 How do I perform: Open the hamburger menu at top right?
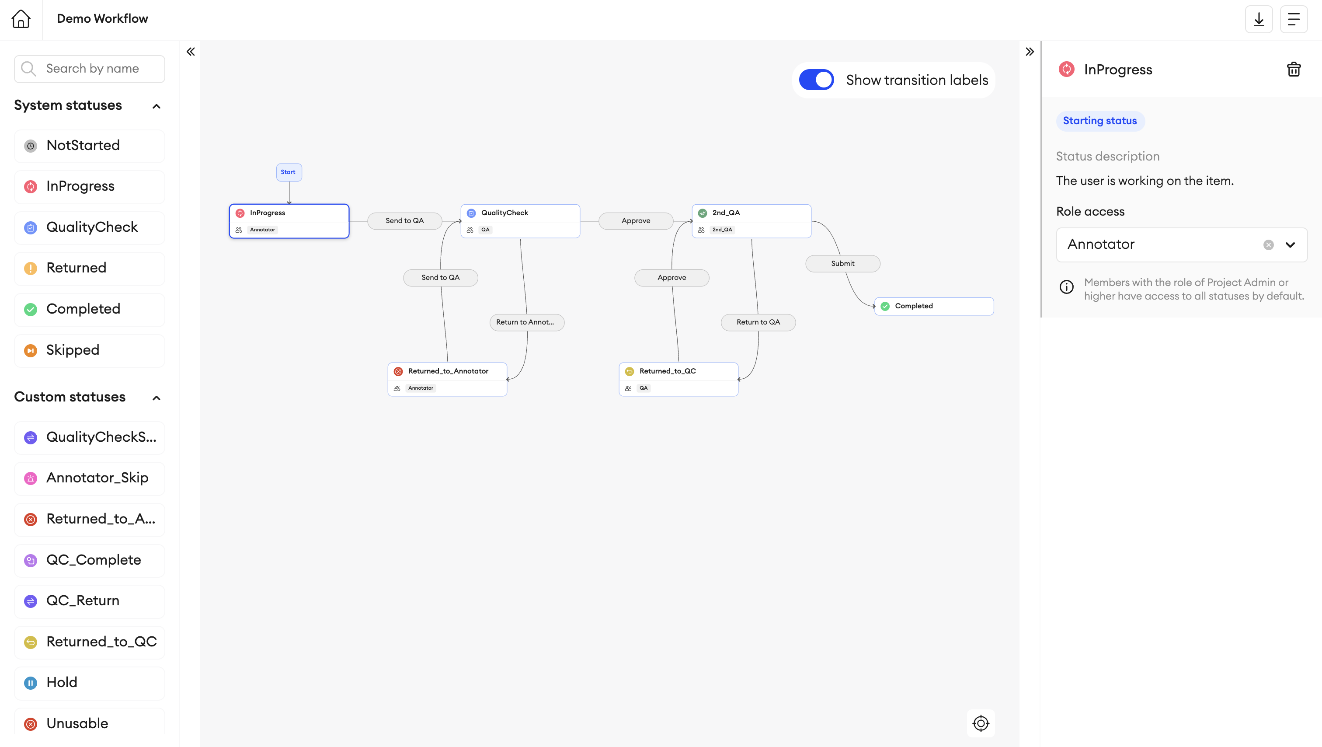tap(1294, 19)
